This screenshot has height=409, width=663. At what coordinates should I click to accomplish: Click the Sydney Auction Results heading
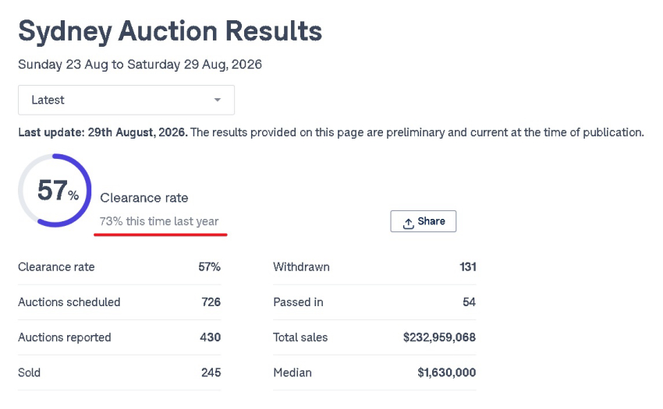170,31
